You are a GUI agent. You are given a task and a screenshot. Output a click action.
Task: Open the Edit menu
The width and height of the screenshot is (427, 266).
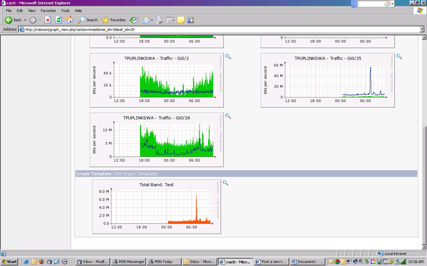pyautogui.click(x=20, y=11)
